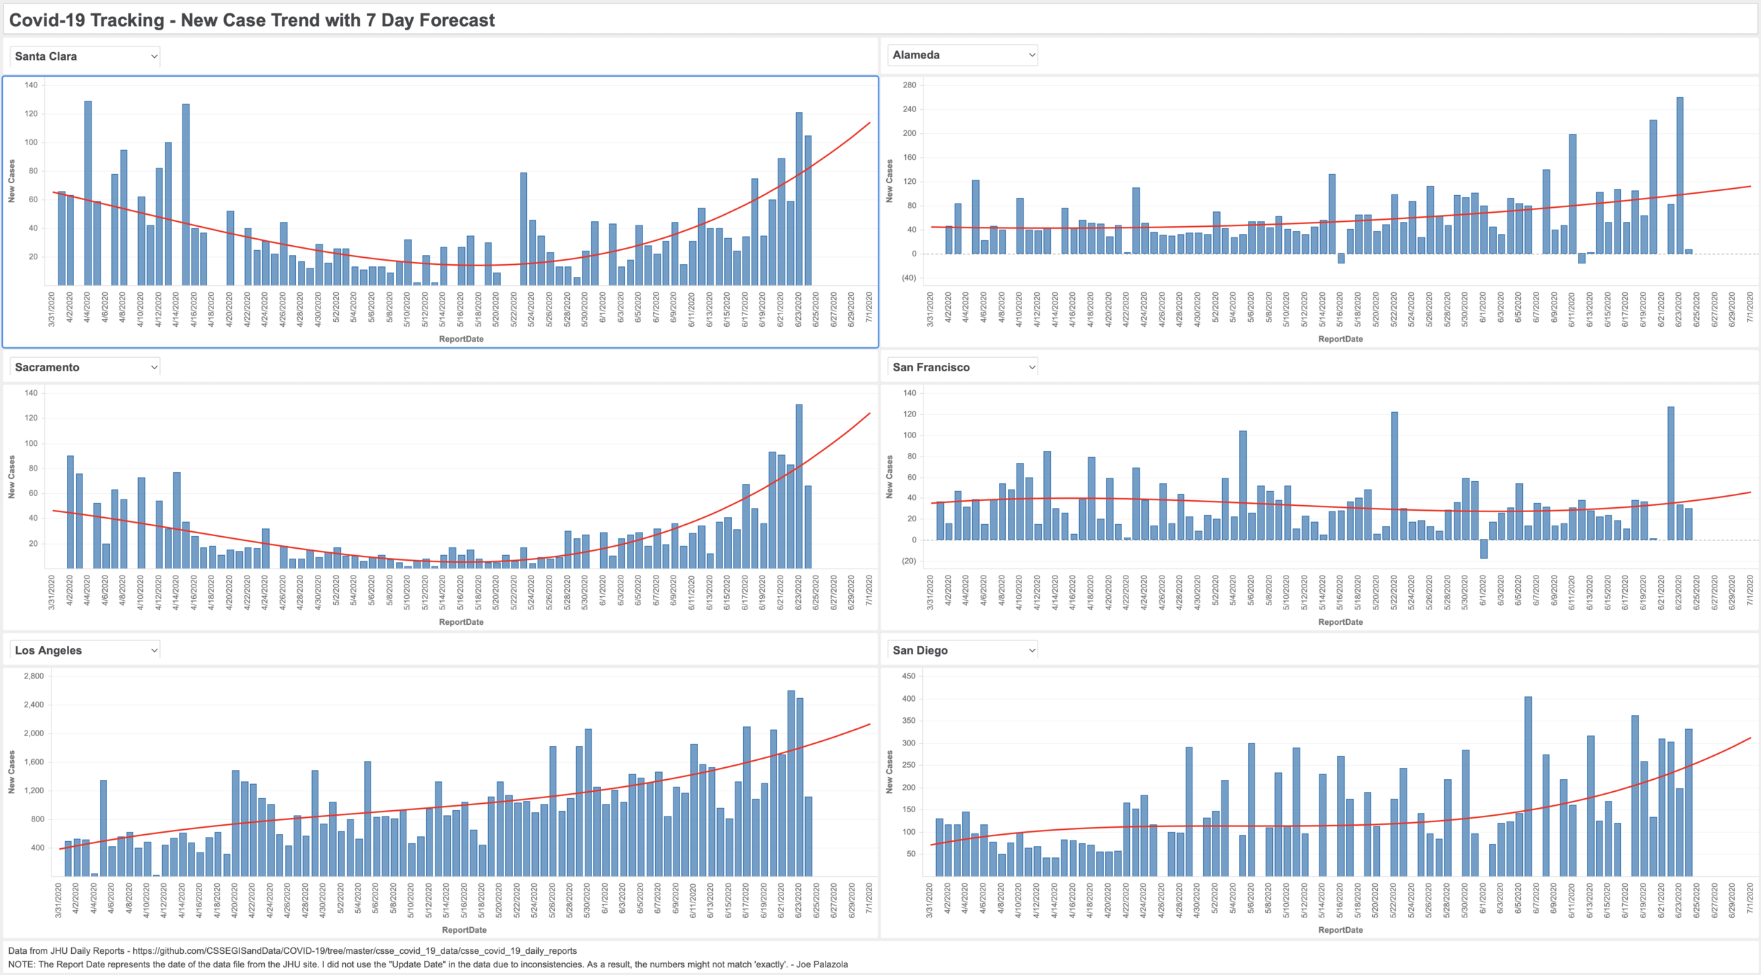Open the San Diego county dropdown
Screen dimensions: 1761x975
[962, 650]
